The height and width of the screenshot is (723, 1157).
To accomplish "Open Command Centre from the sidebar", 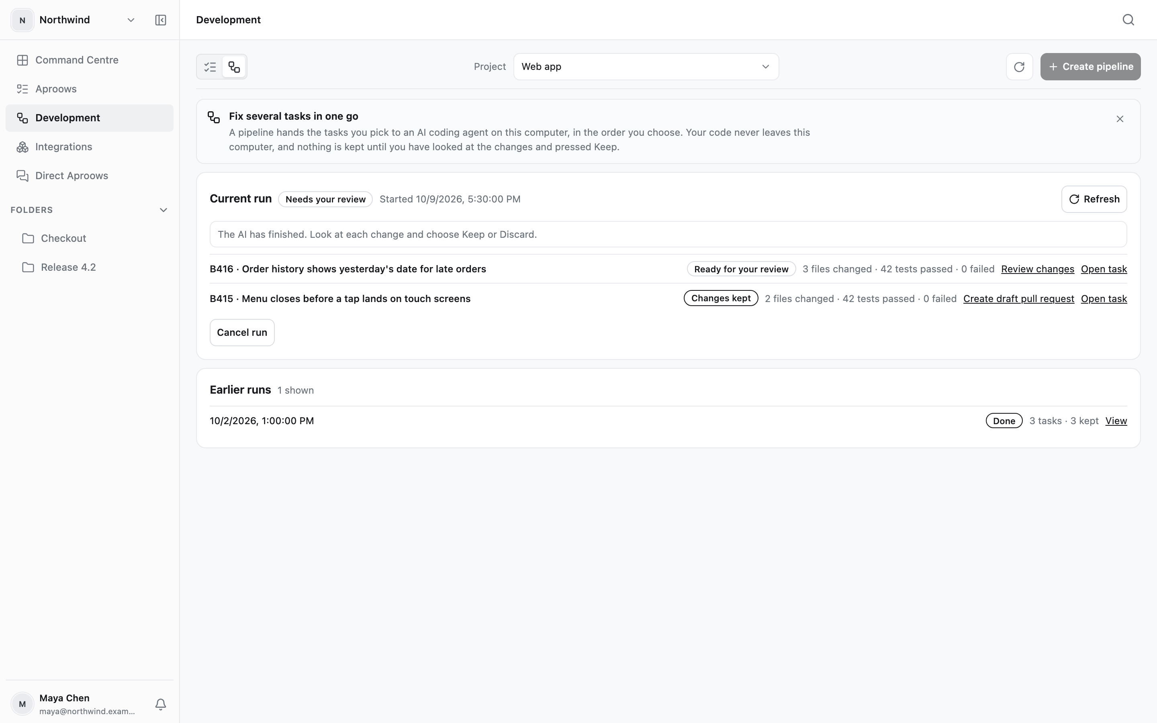I will (90, 60).
